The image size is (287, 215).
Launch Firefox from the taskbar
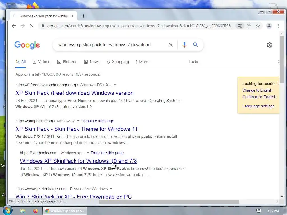click(x=35, y=211)
